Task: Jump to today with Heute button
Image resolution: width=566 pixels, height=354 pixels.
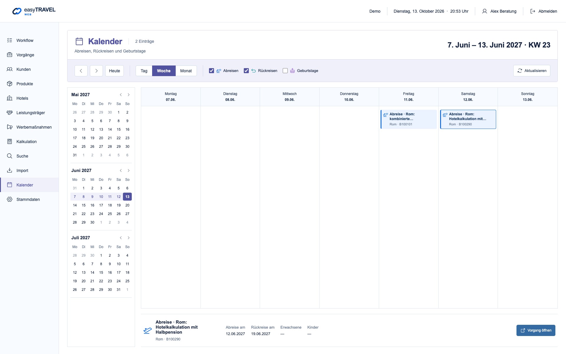Action: (114, 71)
